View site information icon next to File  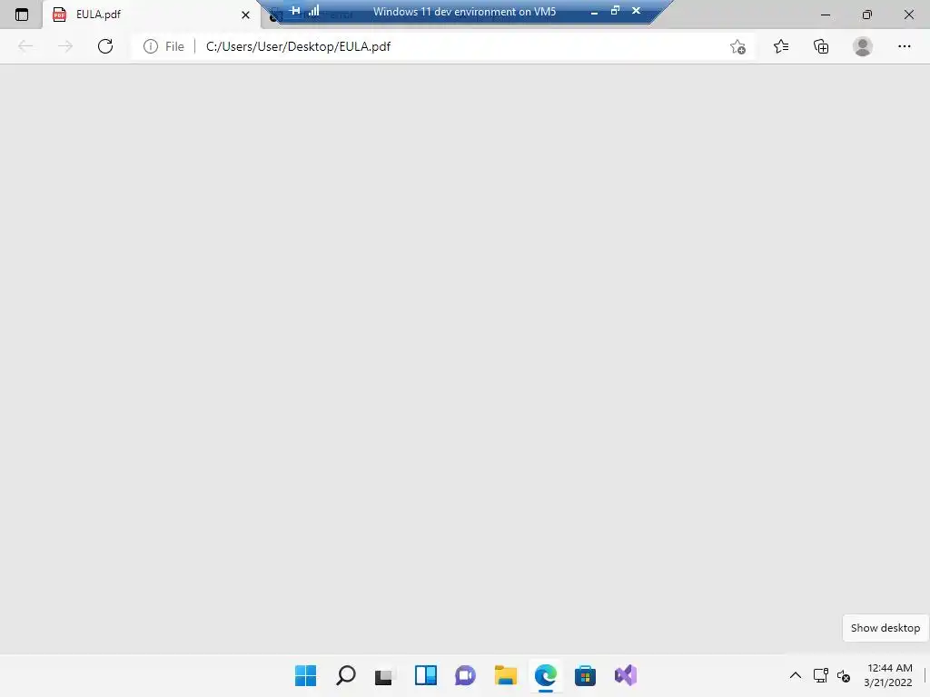click(151, 46)
